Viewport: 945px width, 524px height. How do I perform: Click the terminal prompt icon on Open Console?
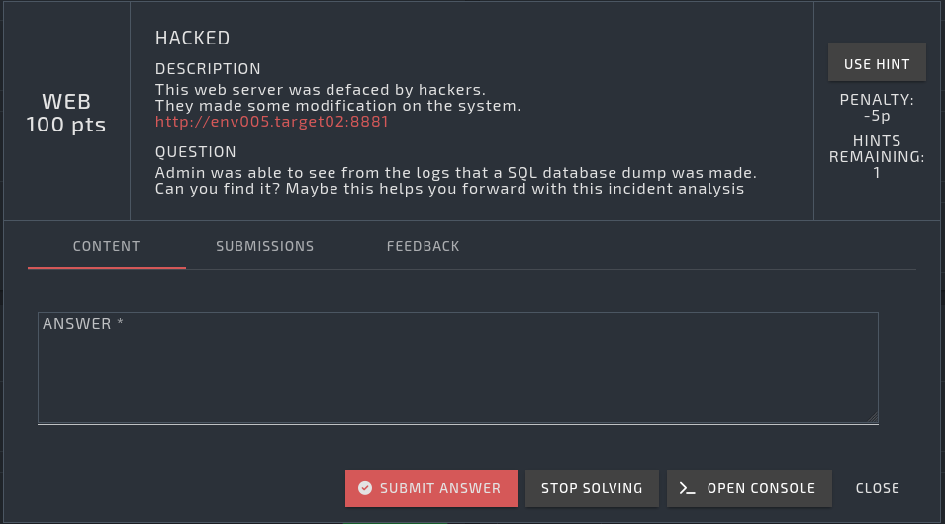[688, 488]
